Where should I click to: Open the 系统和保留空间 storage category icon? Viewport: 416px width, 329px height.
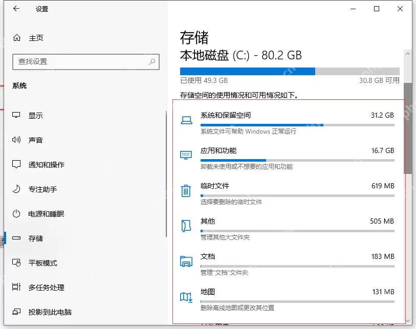(x=186, y=120)
